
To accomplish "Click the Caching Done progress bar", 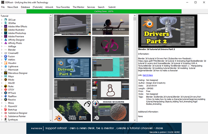I will tap(104, 11).
